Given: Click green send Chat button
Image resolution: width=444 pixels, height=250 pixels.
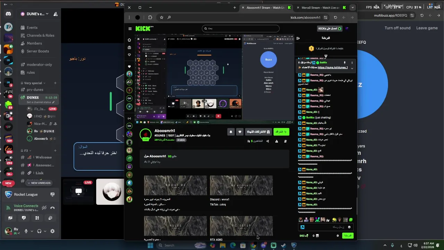Looking at the screenshot, I should click(348, 236).
